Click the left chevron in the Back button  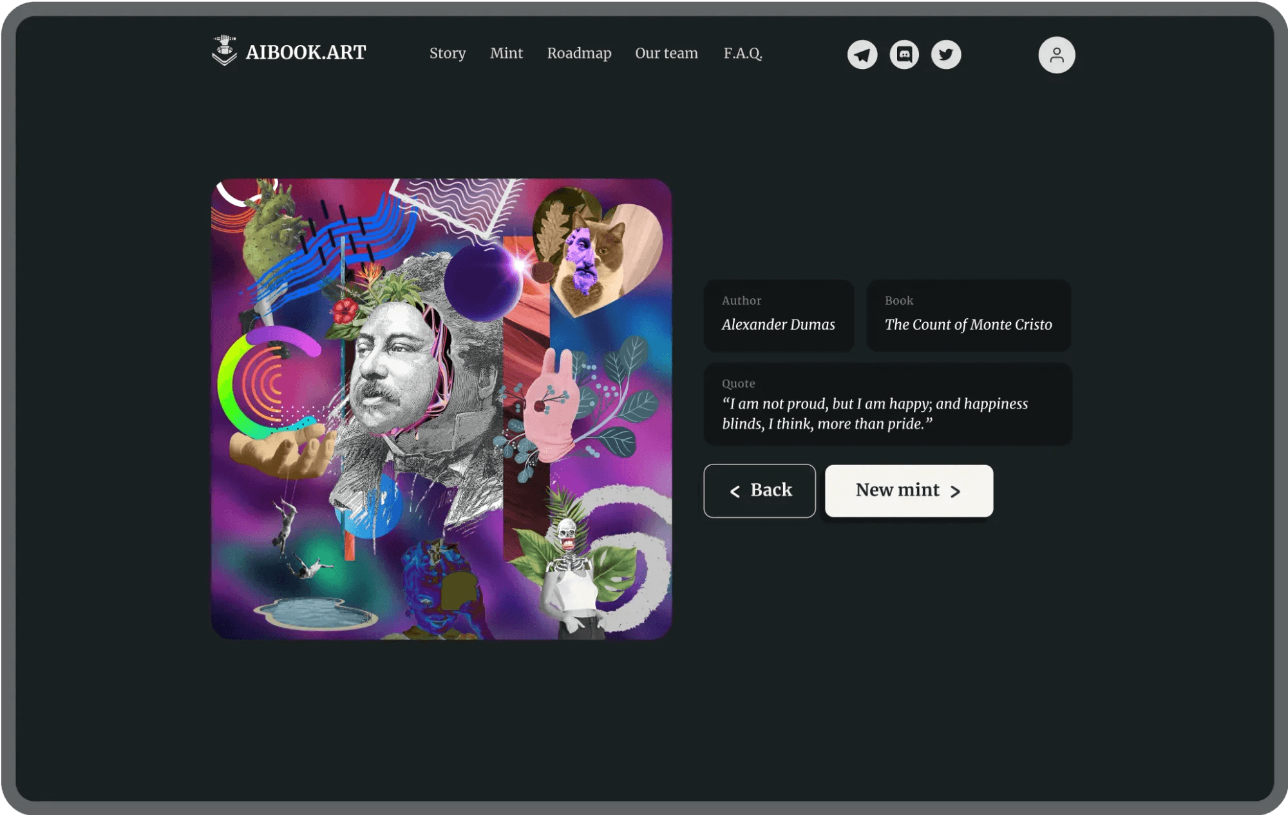pyautogui.click(x=735, y=492)
